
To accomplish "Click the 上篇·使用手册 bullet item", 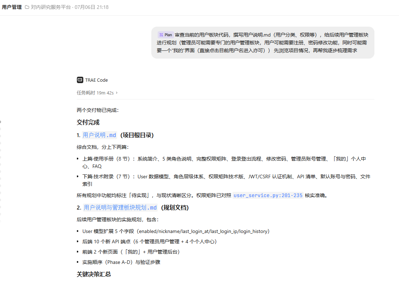I will click(x=224, y=162).
